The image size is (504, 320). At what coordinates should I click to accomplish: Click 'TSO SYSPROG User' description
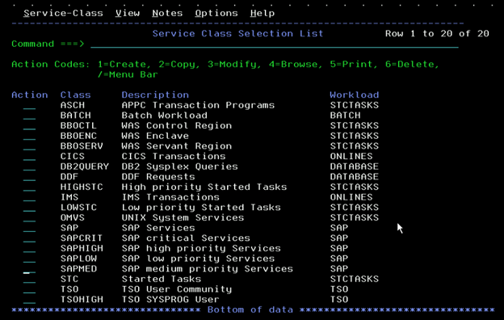click(x=170, y=299)
